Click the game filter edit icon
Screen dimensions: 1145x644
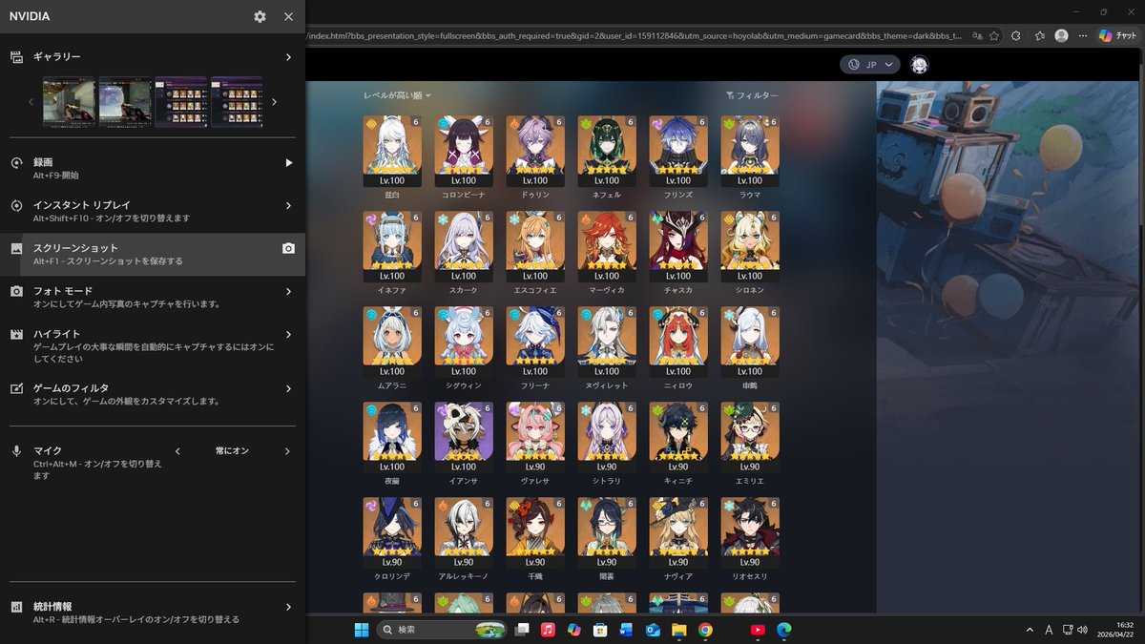[16, 388]
